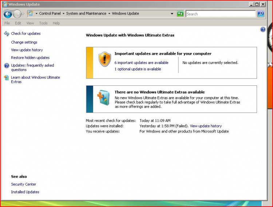Click Windows Update breadcrumb text

point(125,14)
